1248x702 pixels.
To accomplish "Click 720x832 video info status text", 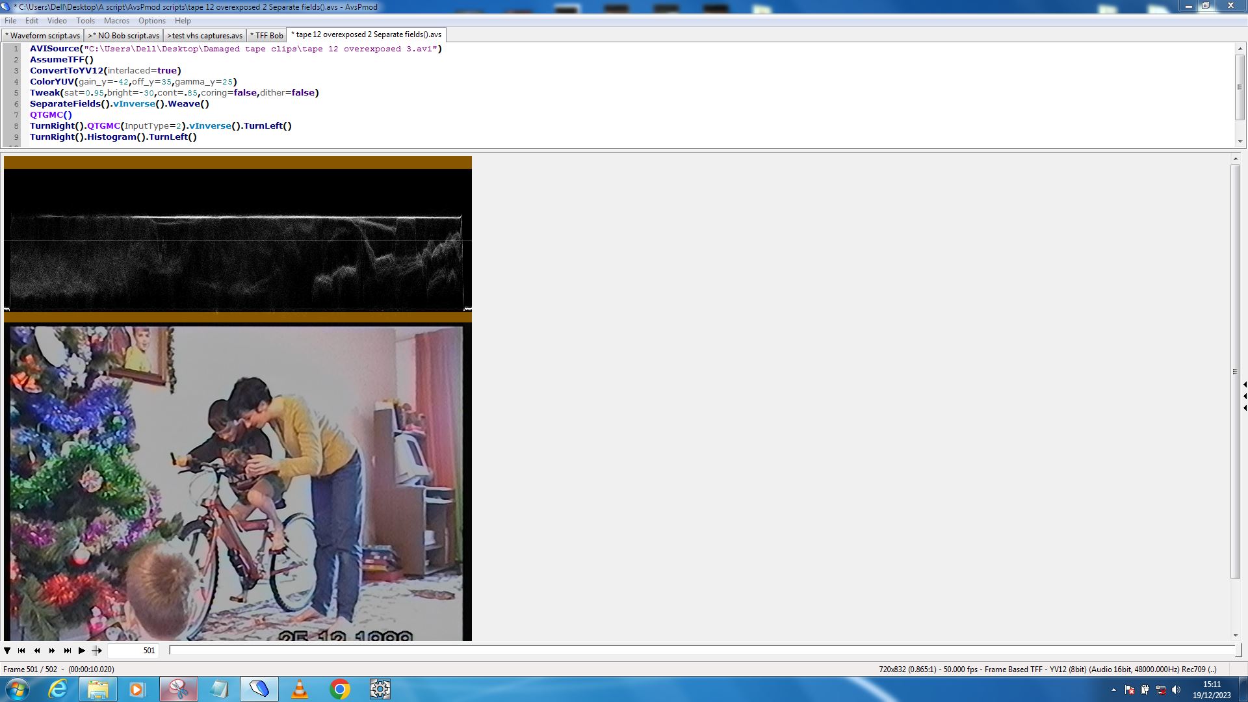I will pyautogui.click(x=1047, y=669).
